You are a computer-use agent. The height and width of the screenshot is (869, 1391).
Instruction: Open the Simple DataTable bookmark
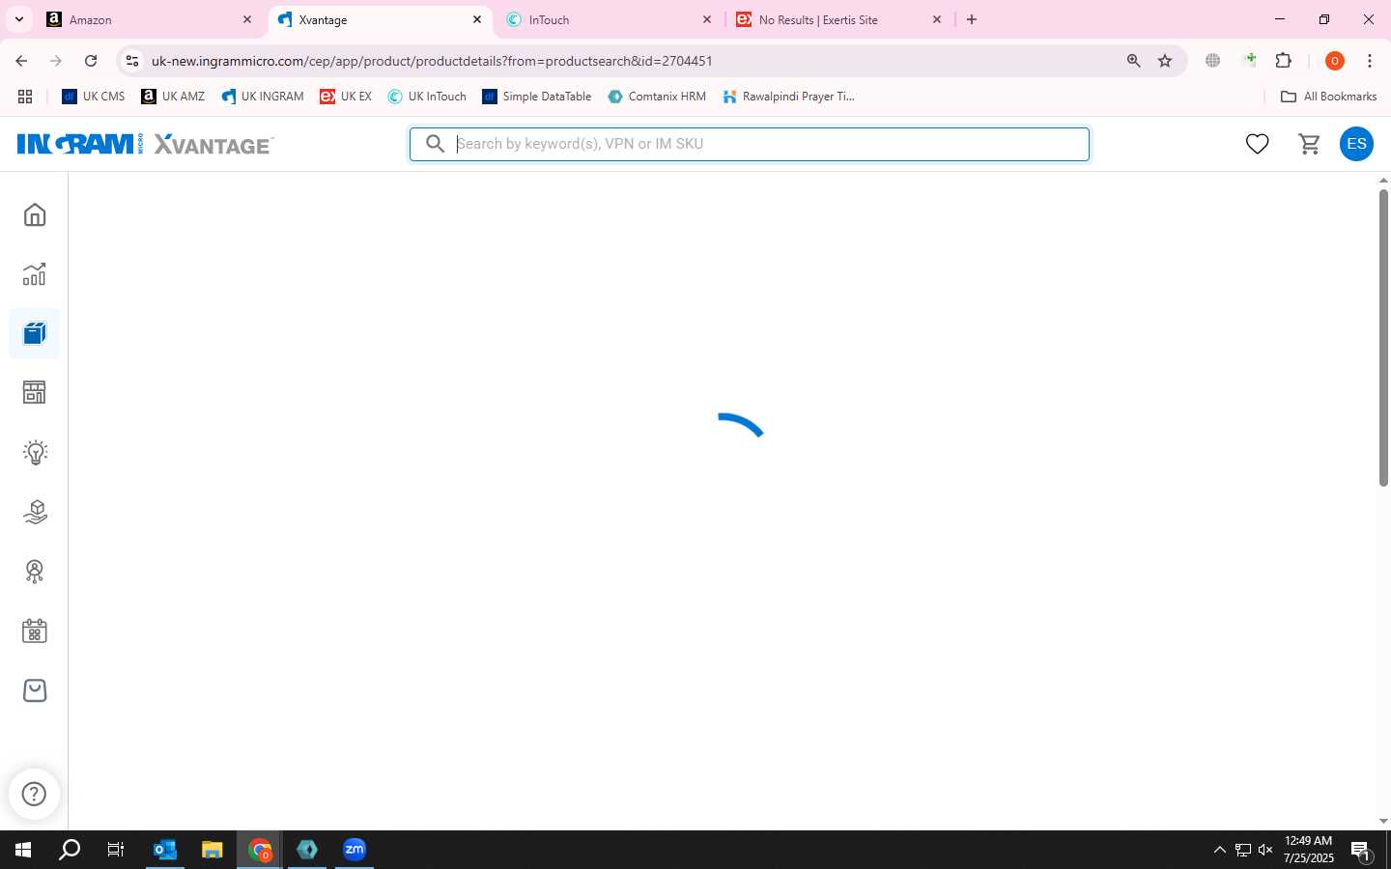[537, 97]
